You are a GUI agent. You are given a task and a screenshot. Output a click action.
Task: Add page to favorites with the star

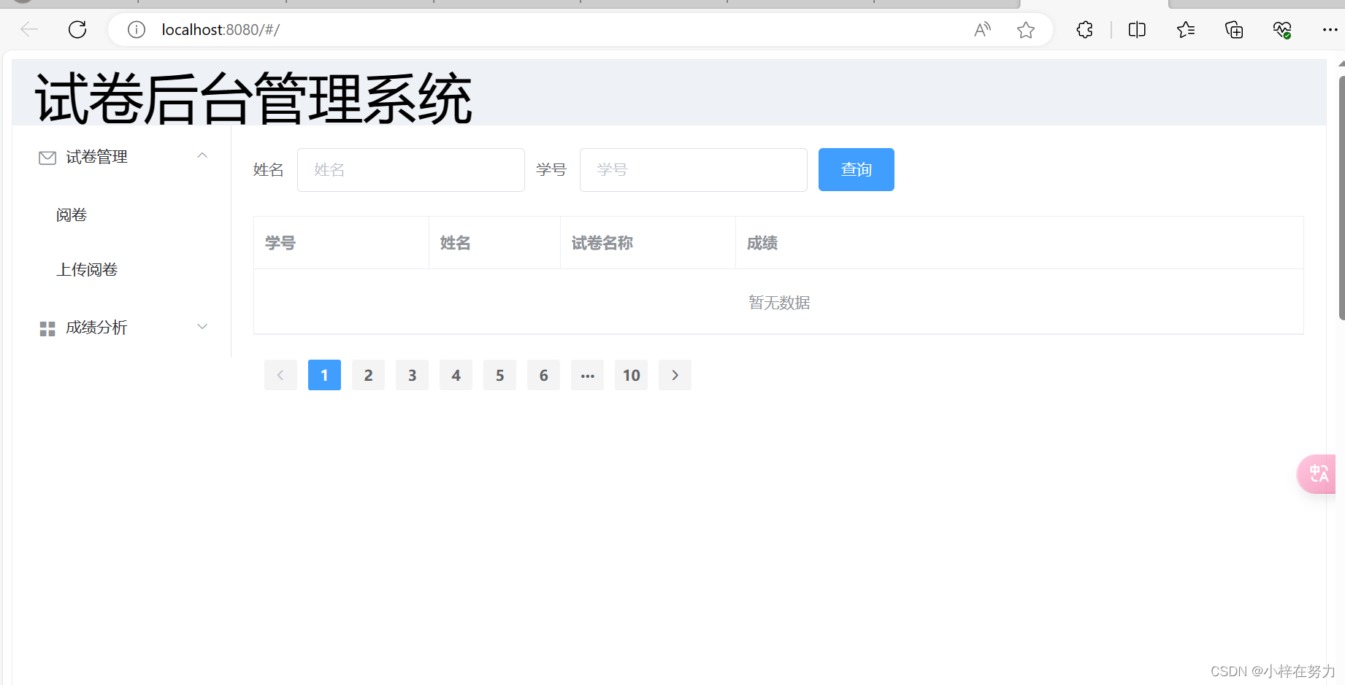pyautogui.click(x=1025, y=29)
